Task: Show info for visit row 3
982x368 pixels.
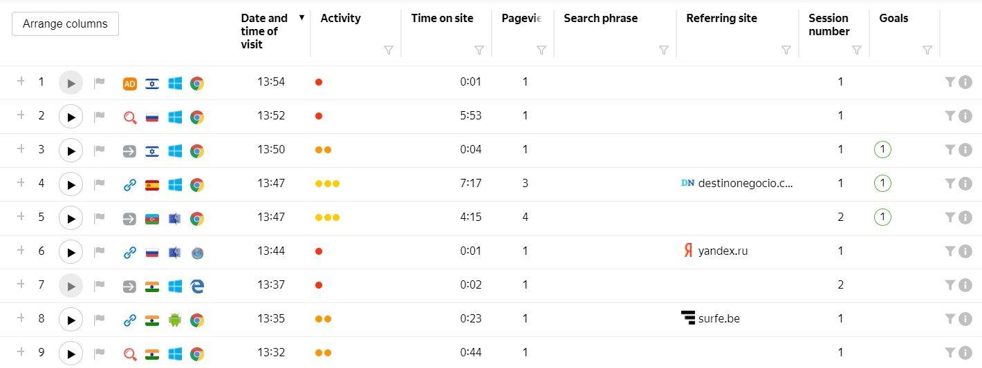Action: (x=965, y=150)
